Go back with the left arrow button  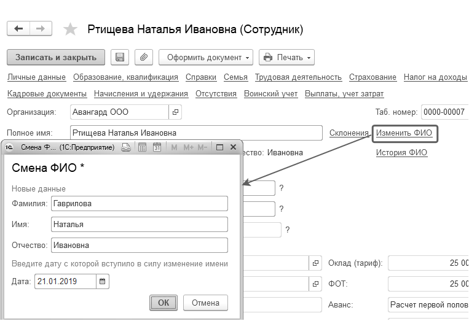tap(18, 29)
